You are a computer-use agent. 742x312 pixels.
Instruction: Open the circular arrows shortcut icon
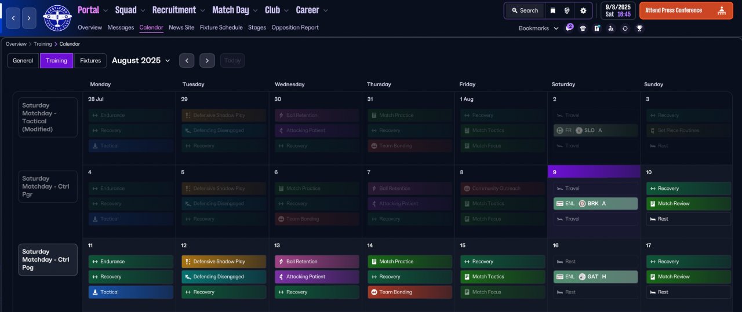pyautogui.click(x=625, y=28)
